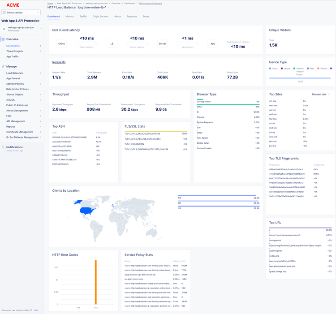Click the Manage wrench icon
Viewport: 336px width, 314px height.
[3, 66]
